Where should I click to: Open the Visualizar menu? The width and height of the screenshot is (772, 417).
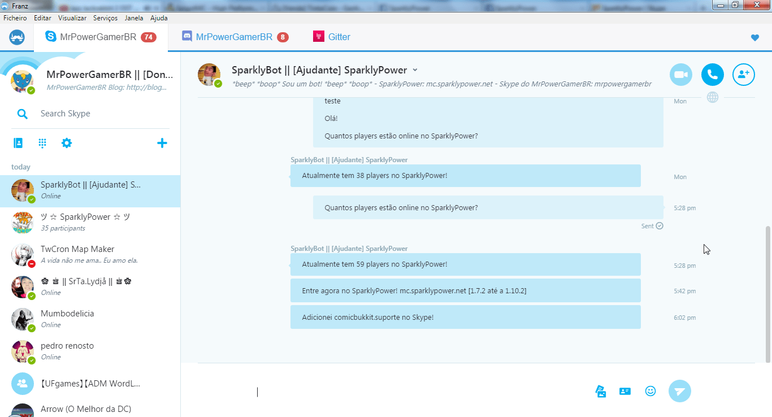tap(72, 18)
